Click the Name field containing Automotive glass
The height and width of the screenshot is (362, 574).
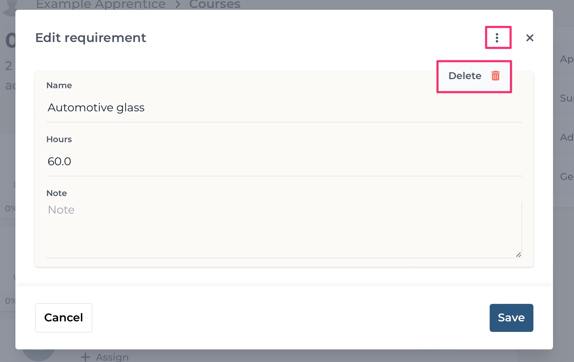(284, 107)
